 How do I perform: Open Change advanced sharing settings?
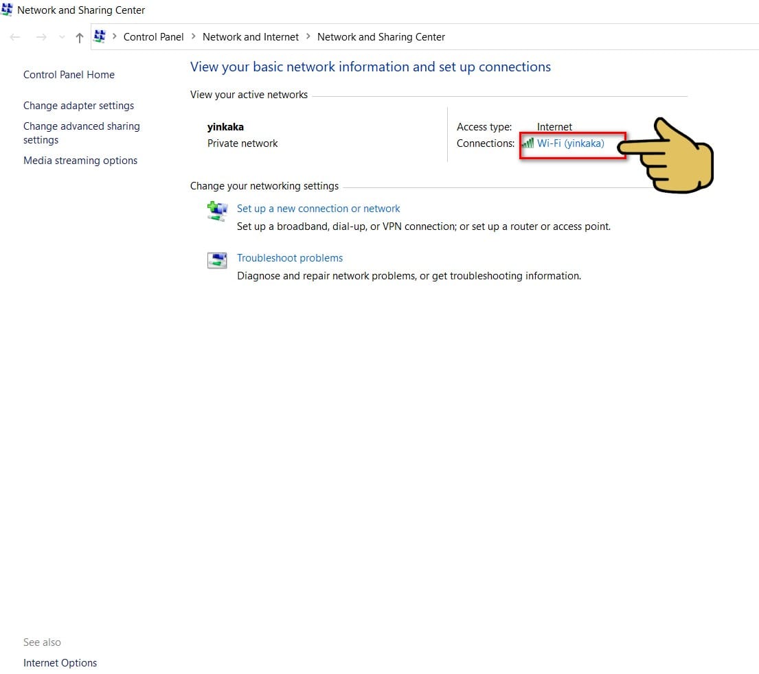tap(81, 133)
